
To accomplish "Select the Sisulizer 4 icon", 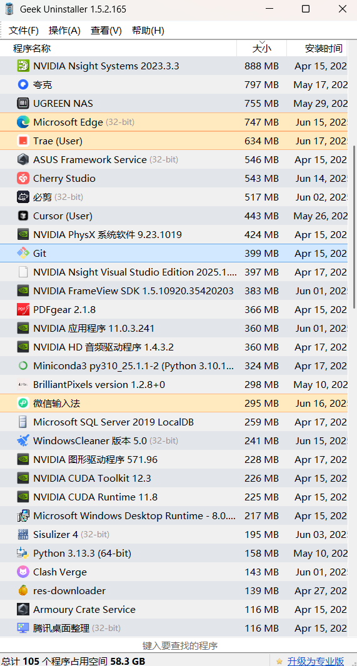I will tap(23, 534).
